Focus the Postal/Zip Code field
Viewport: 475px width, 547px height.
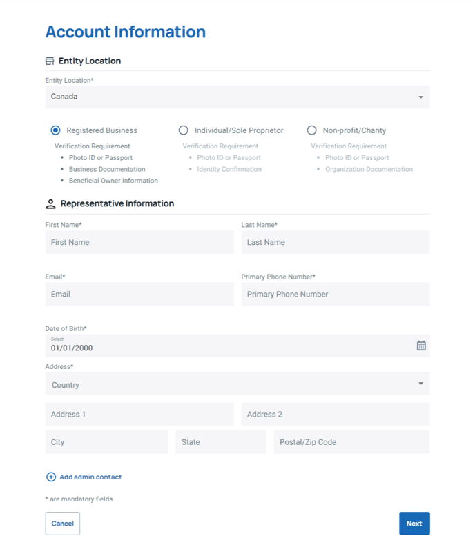click(351, 442)
